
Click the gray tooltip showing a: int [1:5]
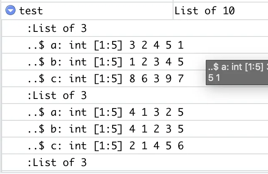coord(237,73)
